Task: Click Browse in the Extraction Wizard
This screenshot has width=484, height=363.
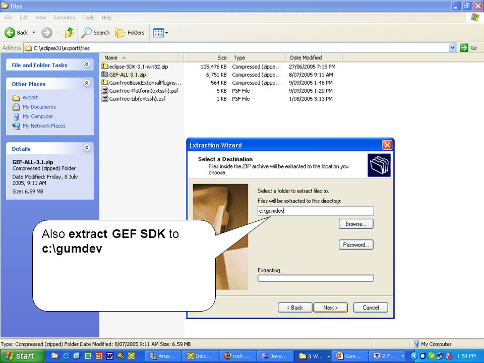Action: (356, 224)
